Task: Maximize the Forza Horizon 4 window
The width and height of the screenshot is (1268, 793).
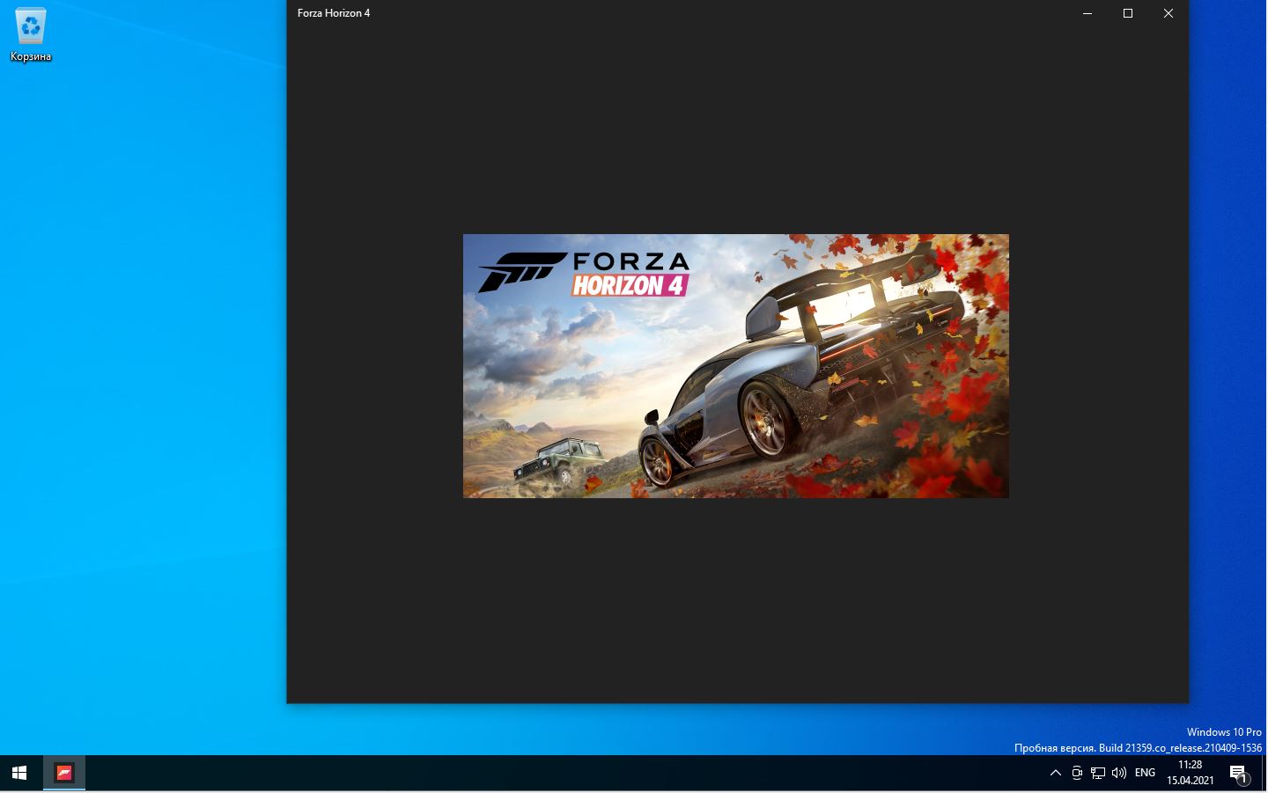Action: 1128,13
